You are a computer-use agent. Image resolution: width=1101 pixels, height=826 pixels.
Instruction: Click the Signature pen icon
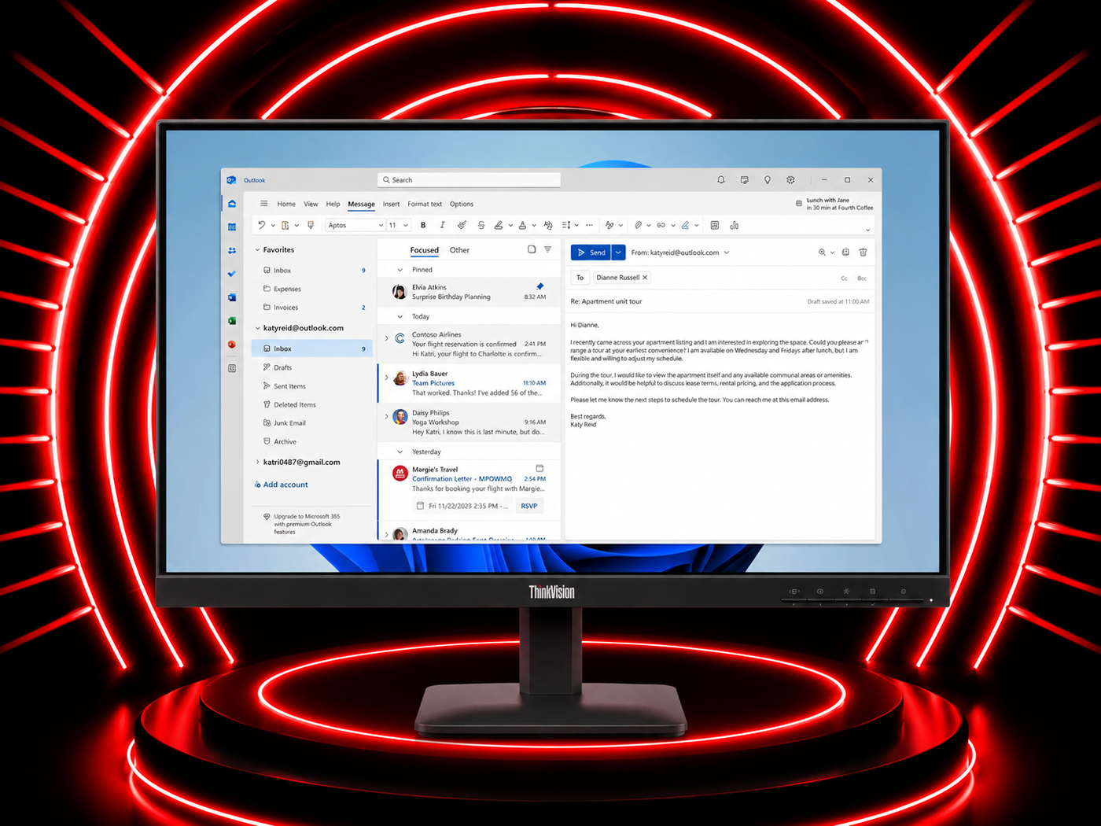tap(686, 225)
